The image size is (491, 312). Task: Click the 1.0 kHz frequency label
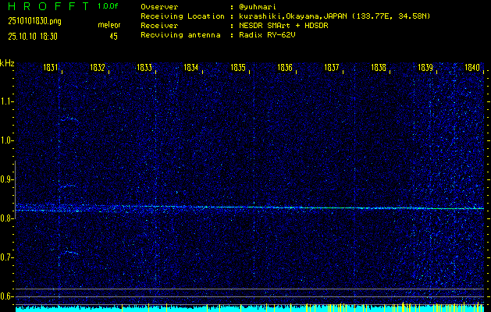click(x=7, y=140)
